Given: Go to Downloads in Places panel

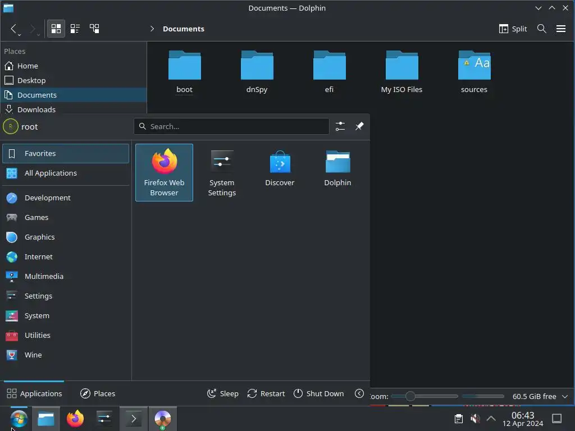Looking at the screenshot, I should coord(74,109).
